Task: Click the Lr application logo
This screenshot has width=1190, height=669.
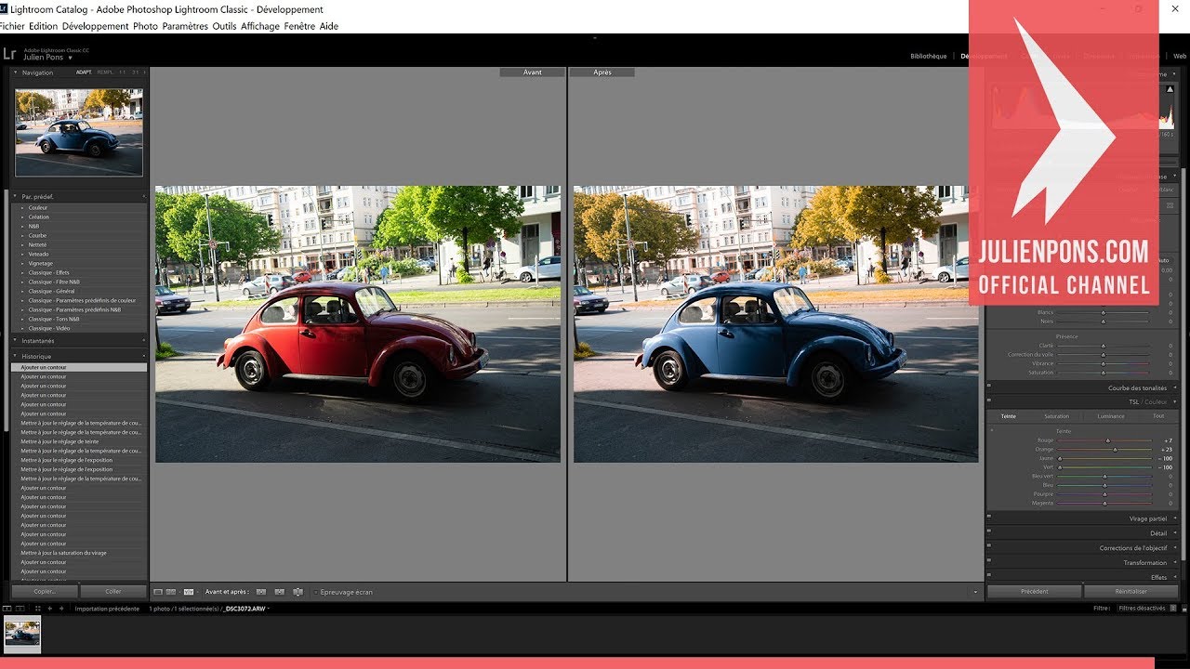Action: click(x=10, y=55)
